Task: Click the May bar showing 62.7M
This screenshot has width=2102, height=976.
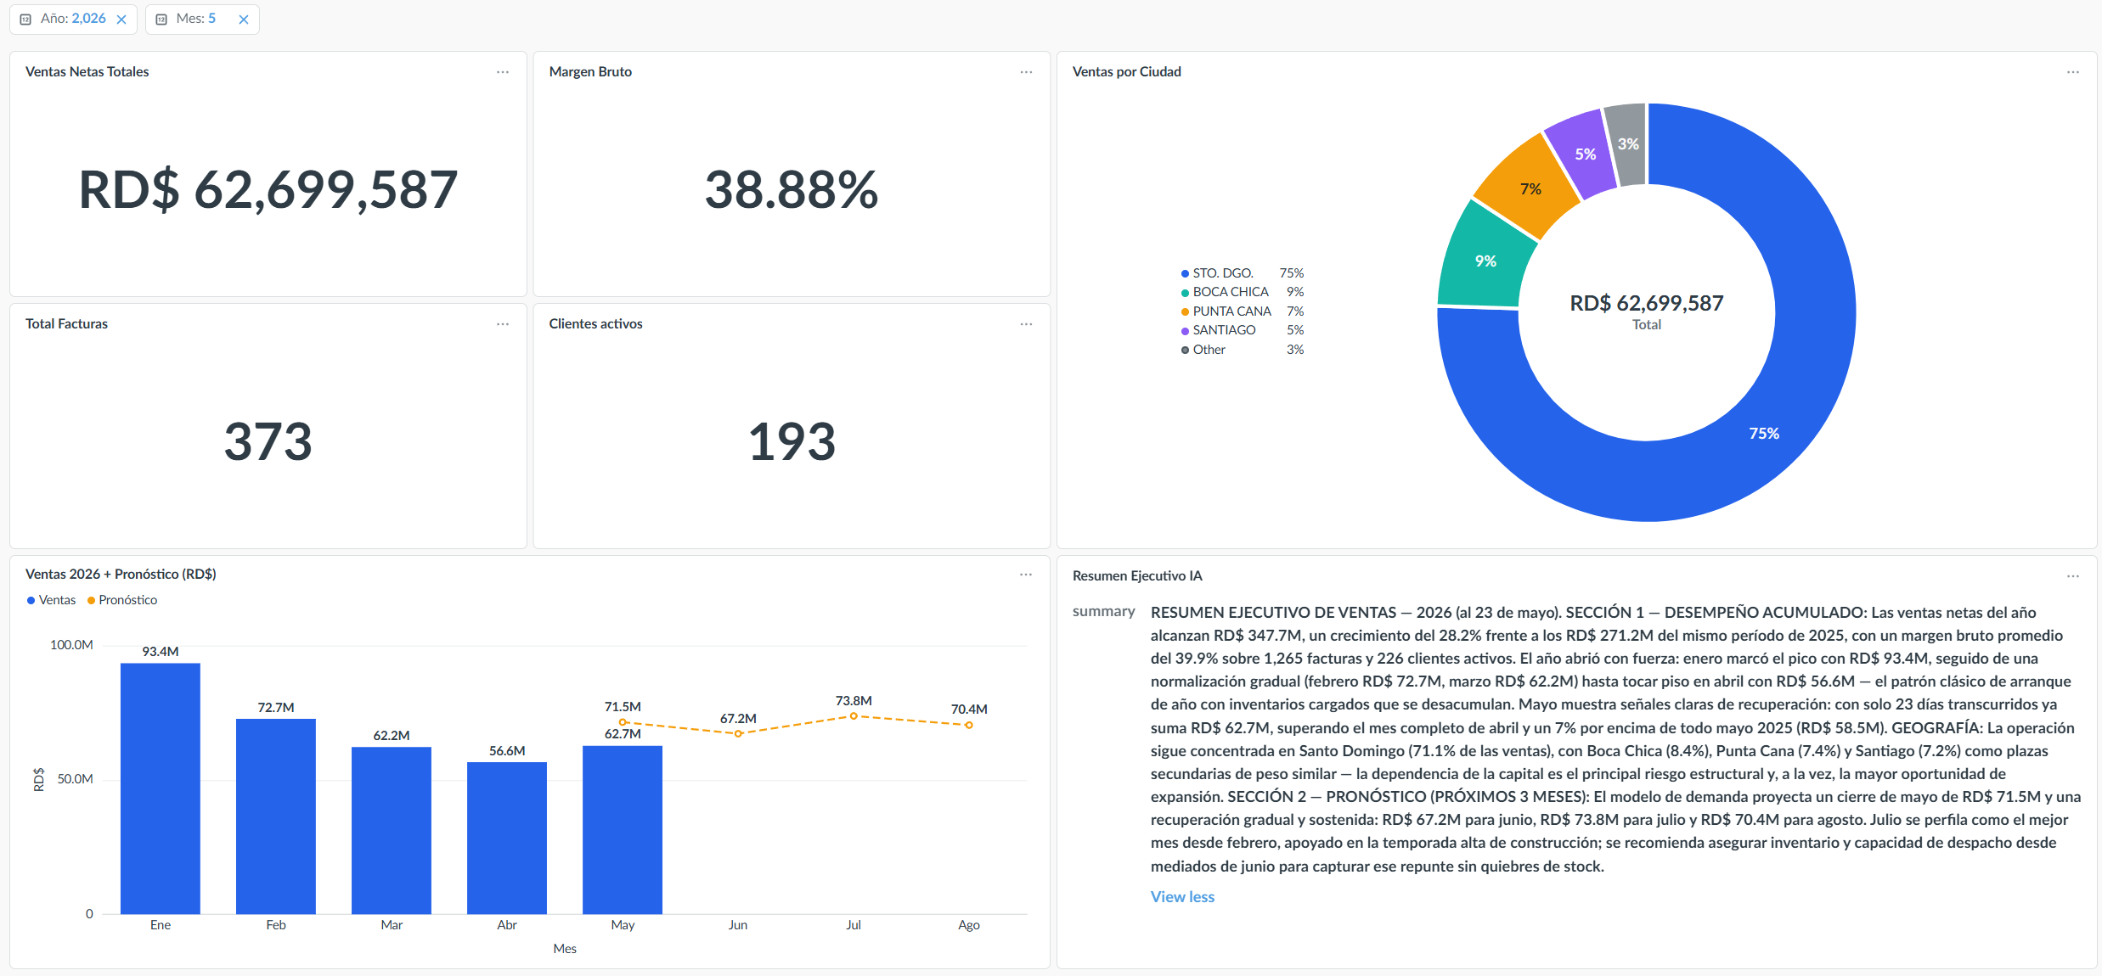Action: pos(623,830)
